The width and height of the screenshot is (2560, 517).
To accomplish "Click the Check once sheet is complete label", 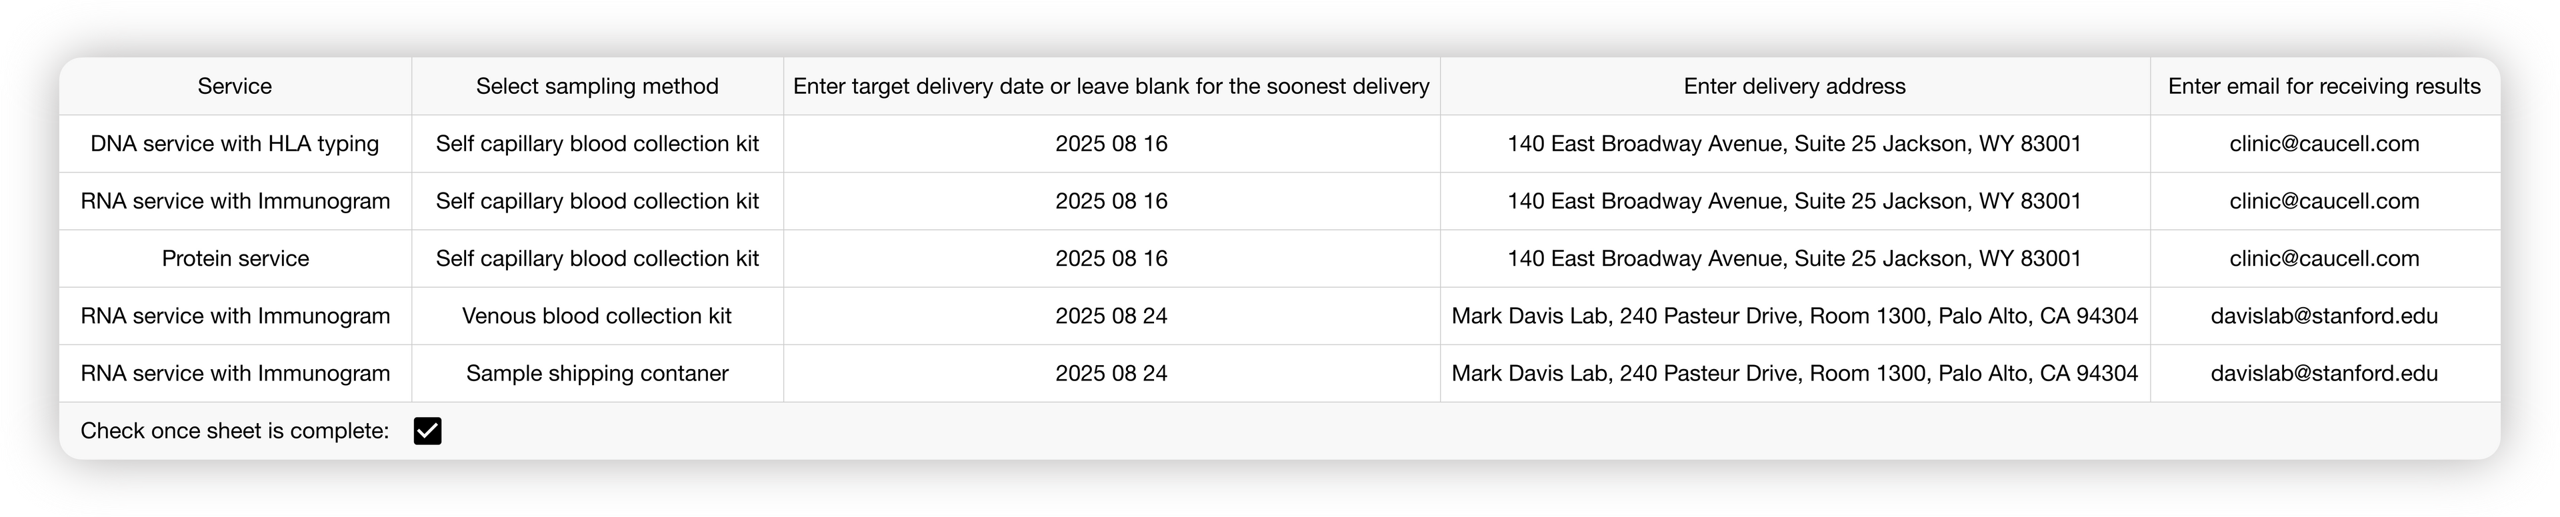I will [x=235, y=430].
